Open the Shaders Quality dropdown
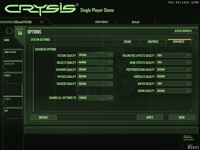The image size is (200, 150). [x=95, y=84]
